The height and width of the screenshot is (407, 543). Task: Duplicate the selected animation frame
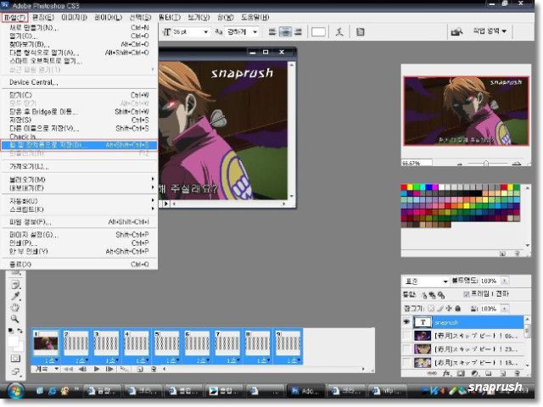[139, 370]
